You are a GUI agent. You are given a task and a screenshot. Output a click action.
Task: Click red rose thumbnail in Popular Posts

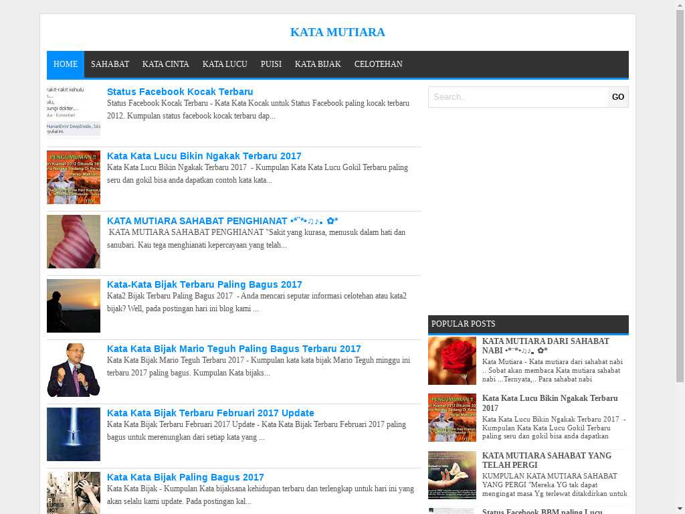pos(452,361)
